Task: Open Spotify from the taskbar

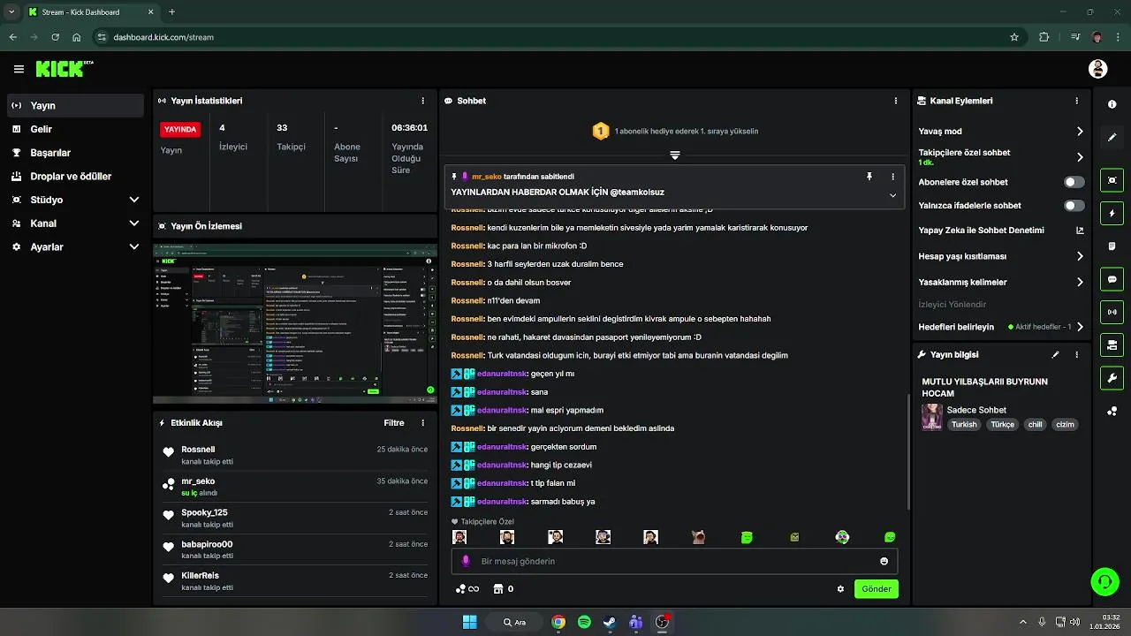Action: click(x=584, y=622)
